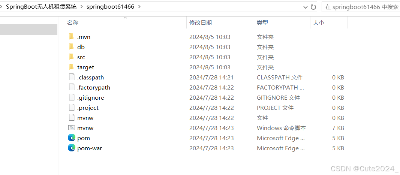Click the blank mvnw file icon
Screen dimensions: 400x175
pos(72,118)
